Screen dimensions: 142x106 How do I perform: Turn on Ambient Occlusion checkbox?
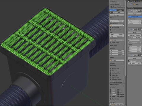coord(111,79)
